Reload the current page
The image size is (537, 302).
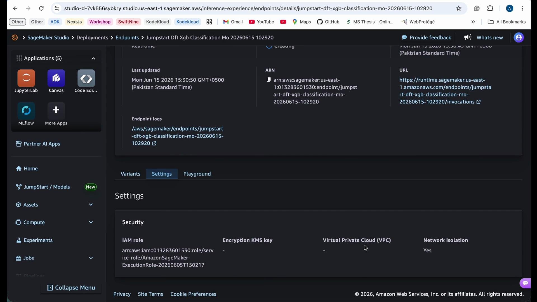41,9
